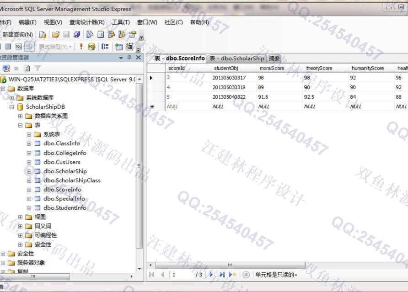
Task: Open the 工具(T) menu
Action: 121,22
